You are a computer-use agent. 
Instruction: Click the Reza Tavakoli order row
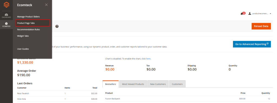(57, 94)
